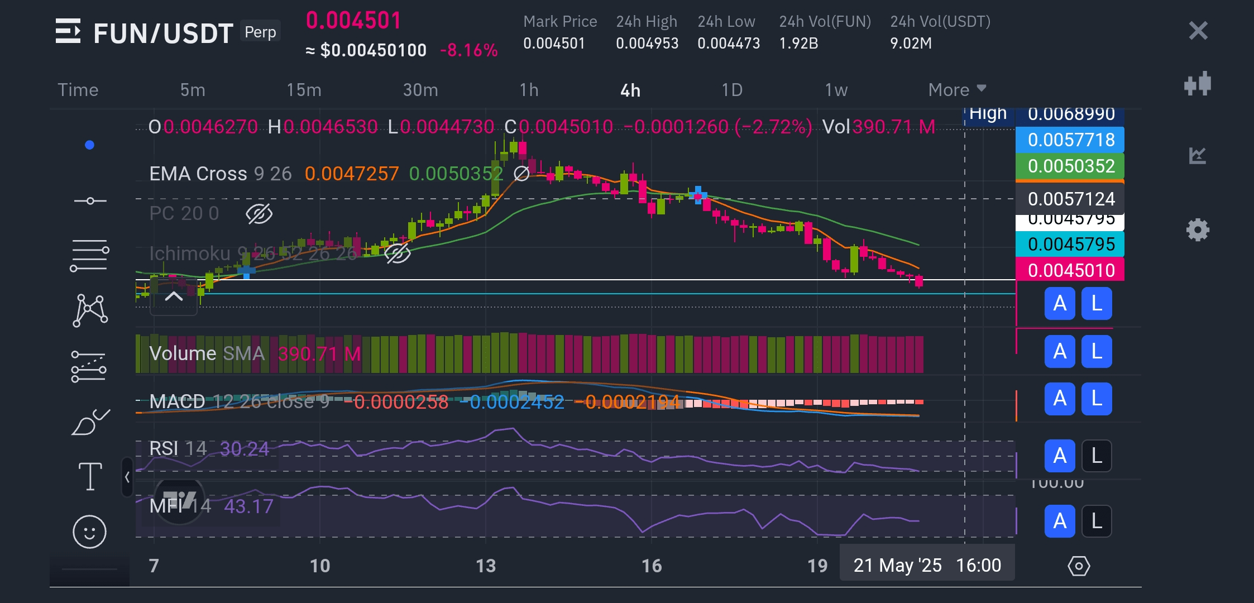Toggle visibility of PC 20 indicator
1254x603 pixels.
click(x=259, y=214)
